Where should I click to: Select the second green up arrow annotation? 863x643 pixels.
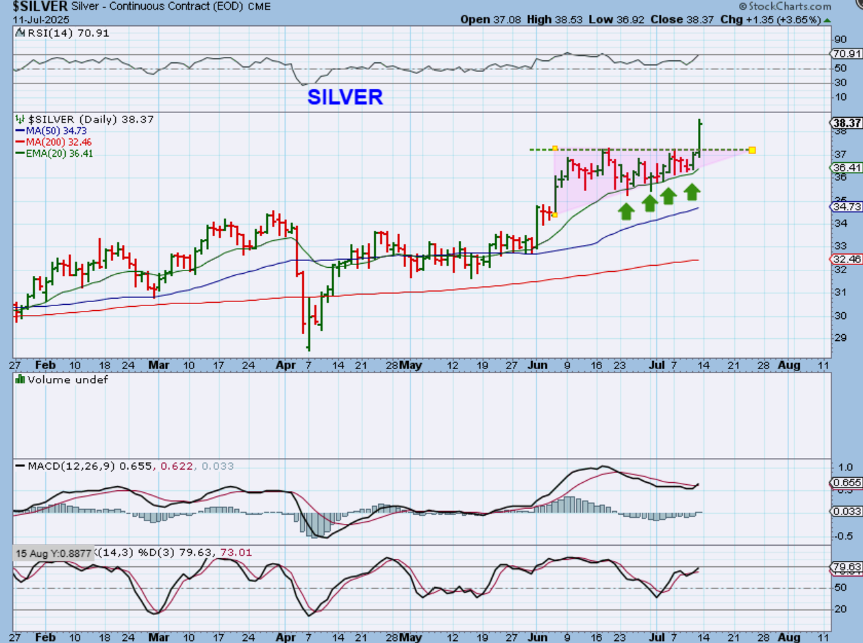coord(650,203)
